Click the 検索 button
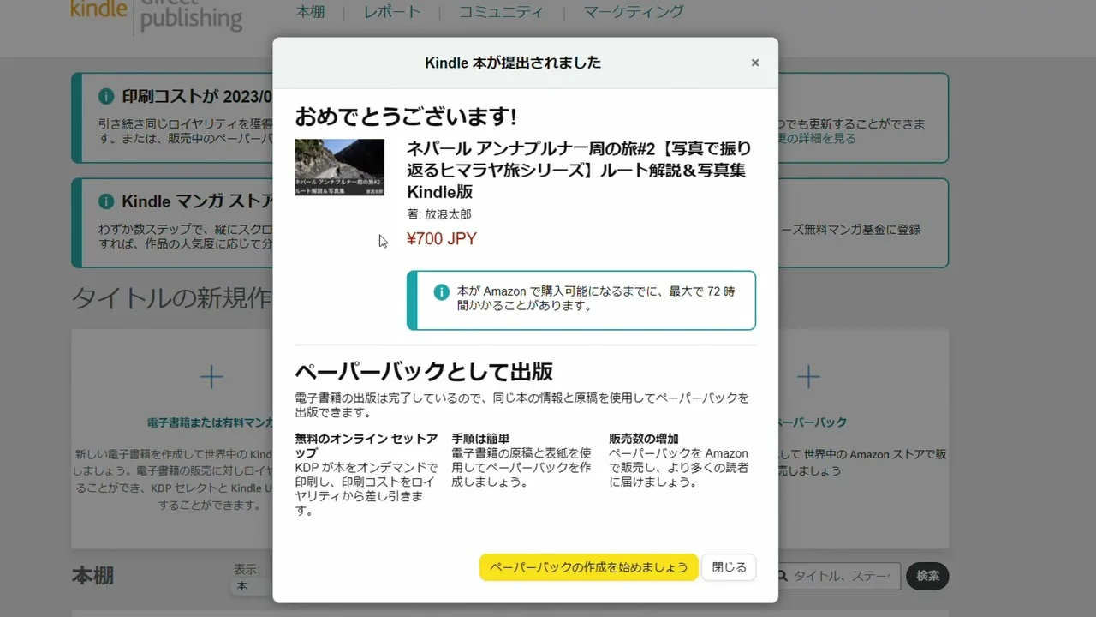The image size is (1096, 617). [928, 576]
